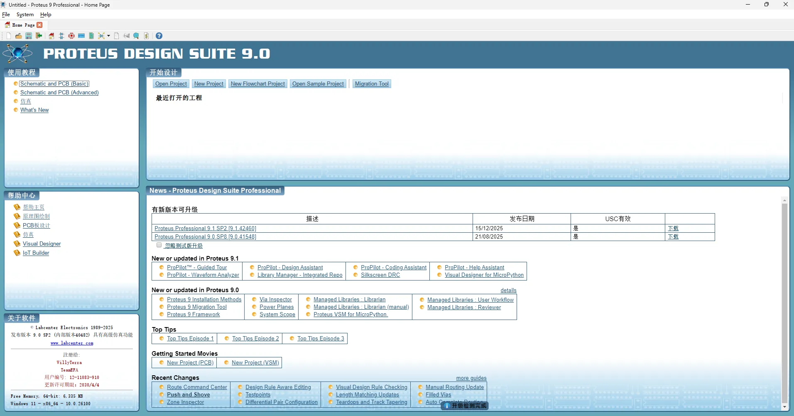The width and height of the screenshot is (794, 416).
Task: Click the Open Project folder toolbar icon
Action: pos(19,36)
